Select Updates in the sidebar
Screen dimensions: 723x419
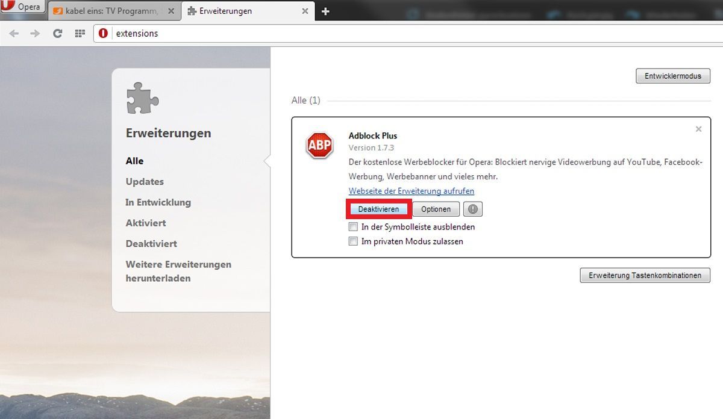(x=145, y=182)
